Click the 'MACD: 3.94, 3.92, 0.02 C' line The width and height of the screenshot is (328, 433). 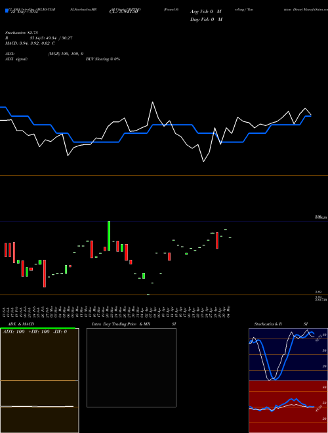[30, 43]
